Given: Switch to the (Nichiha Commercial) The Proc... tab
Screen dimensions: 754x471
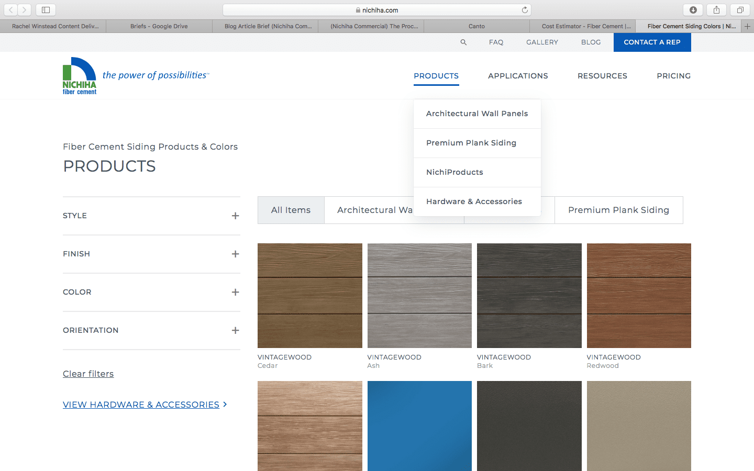Looking at the screenshot, I should pos(371,26).
